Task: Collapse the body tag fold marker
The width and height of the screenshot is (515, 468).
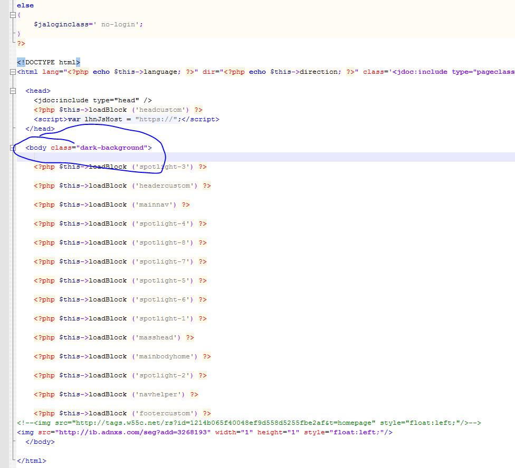Action: [13, 148]
